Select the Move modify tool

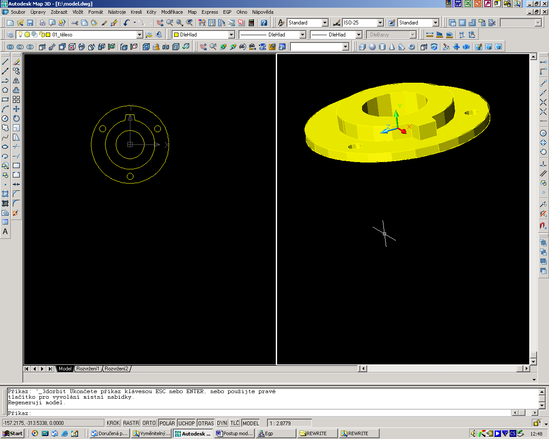click(x=16, y=109)
